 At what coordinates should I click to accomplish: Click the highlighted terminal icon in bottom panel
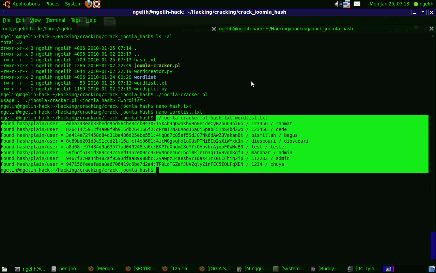click(388, 269)
